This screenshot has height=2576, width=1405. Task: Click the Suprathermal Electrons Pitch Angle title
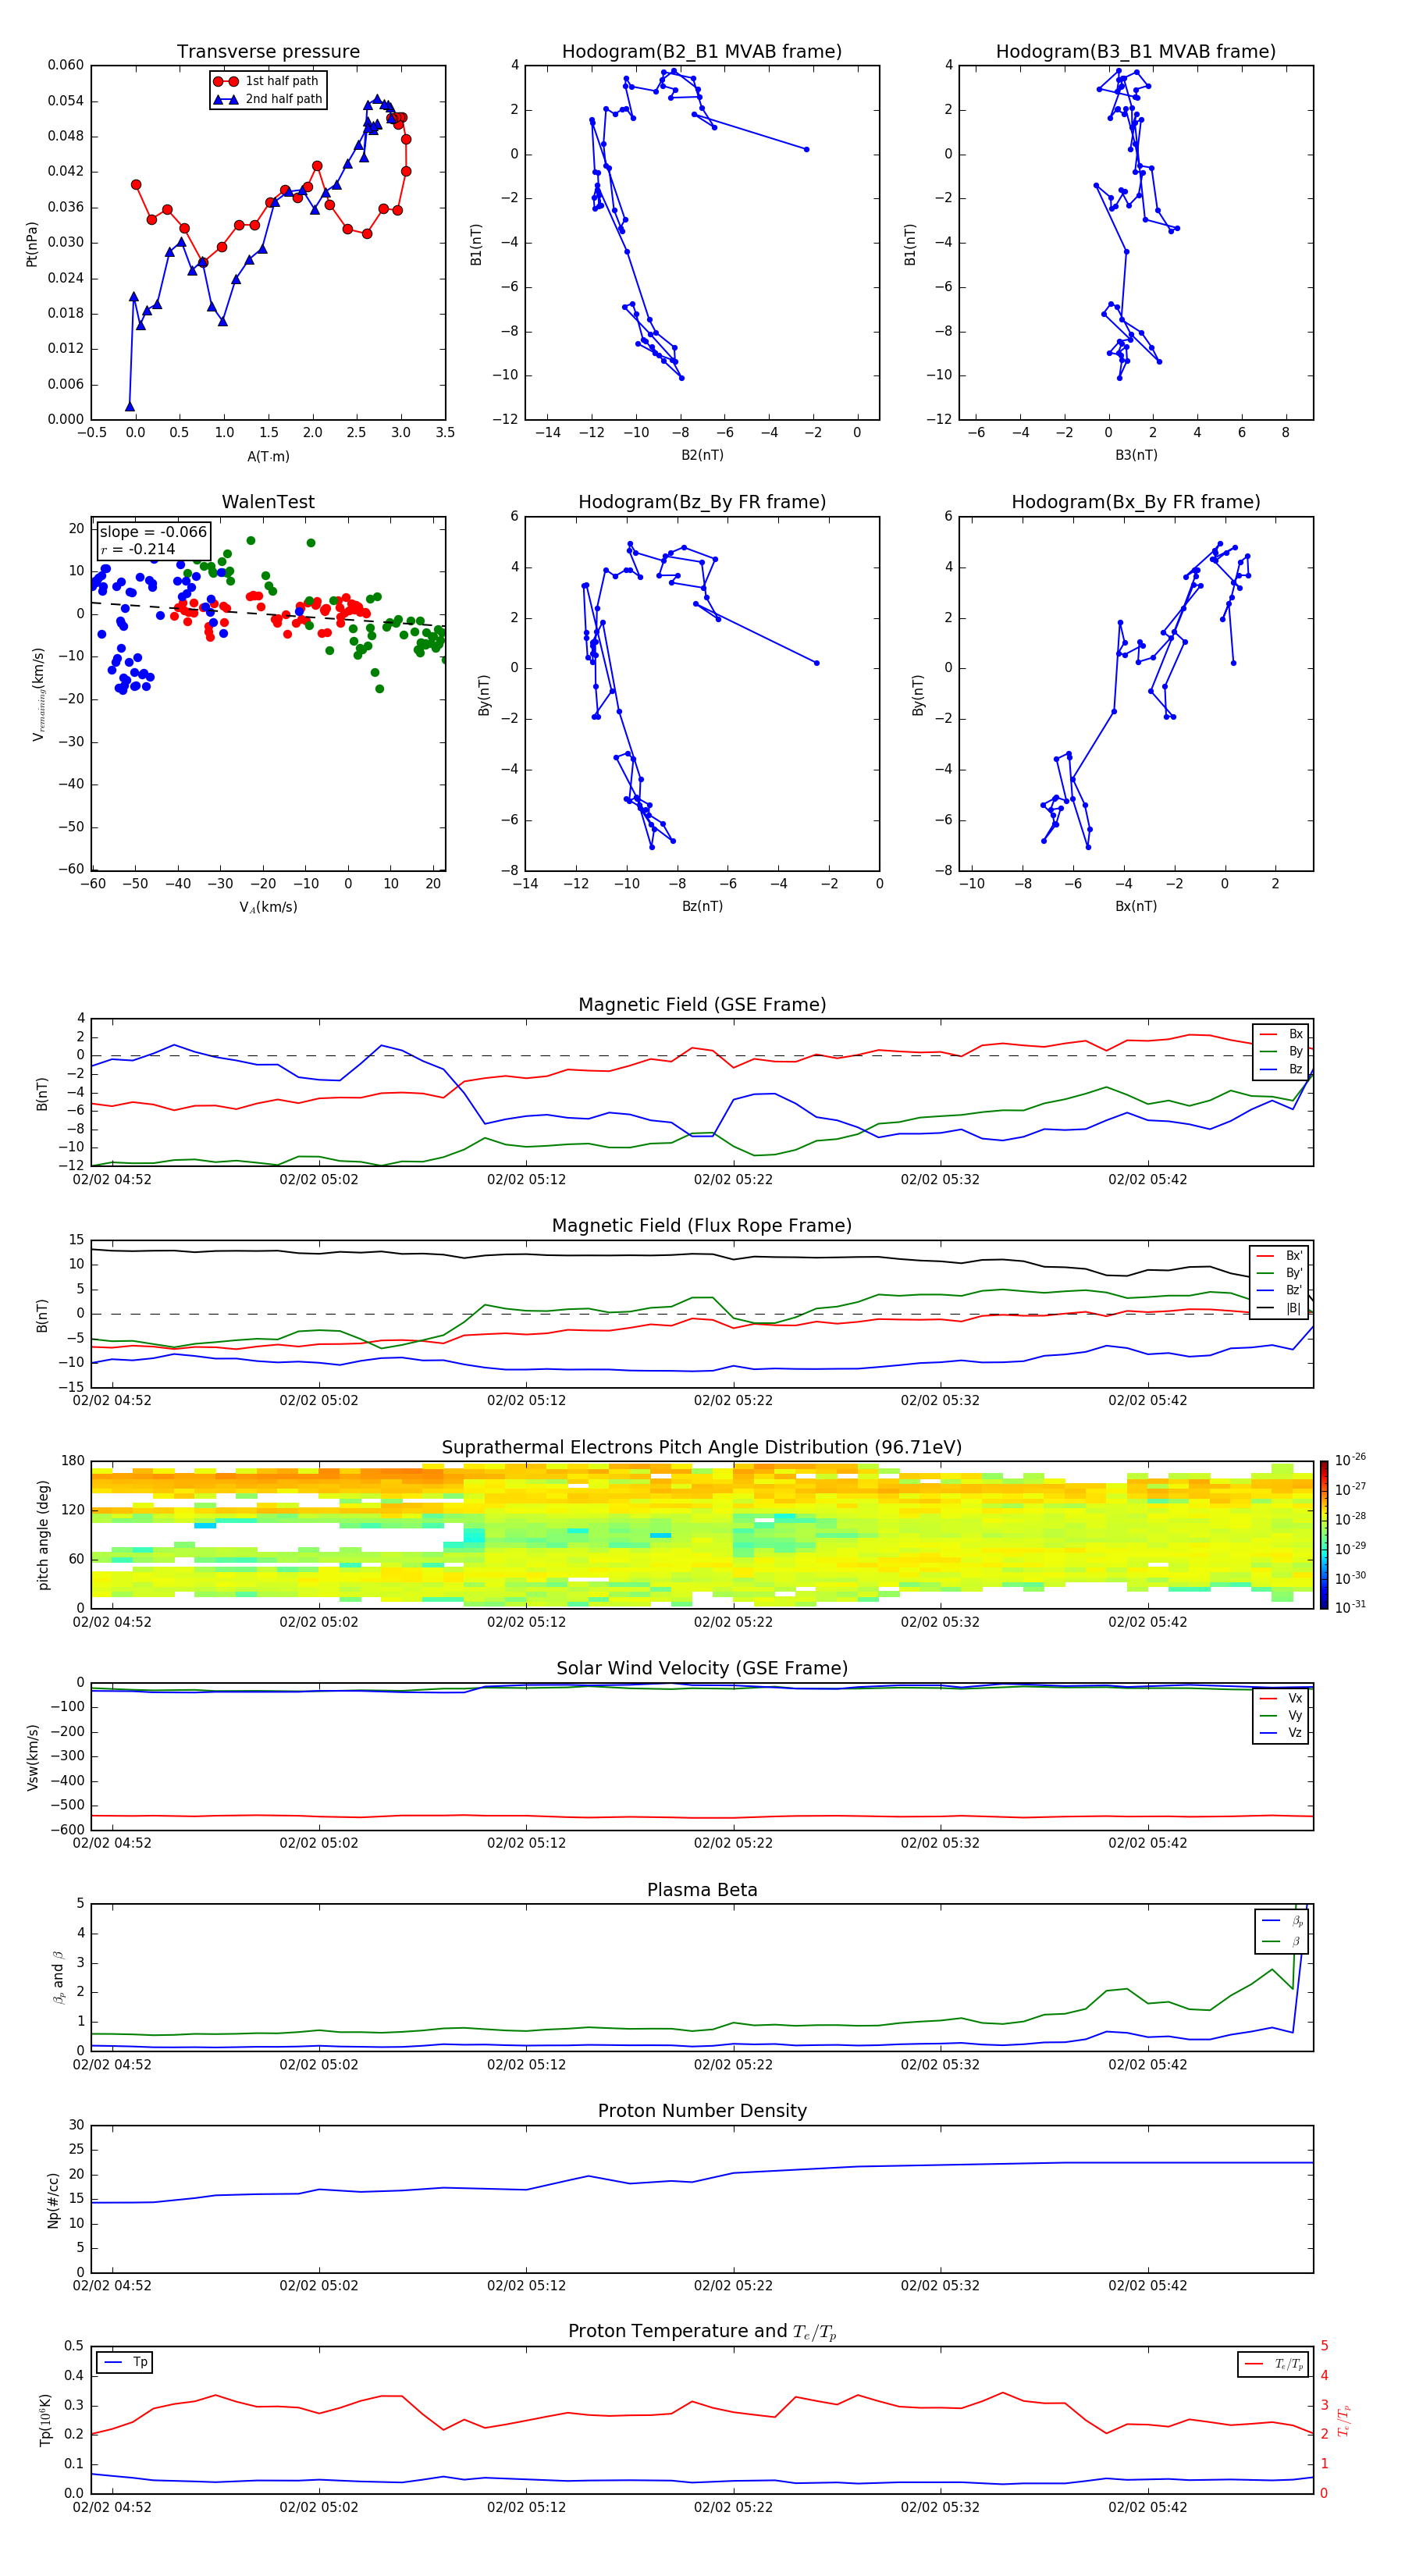(702, 1448)
